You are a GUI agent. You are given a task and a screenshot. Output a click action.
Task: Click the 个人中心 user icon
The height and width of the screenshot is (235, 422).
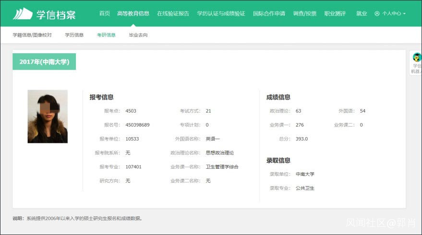(377, 13)
